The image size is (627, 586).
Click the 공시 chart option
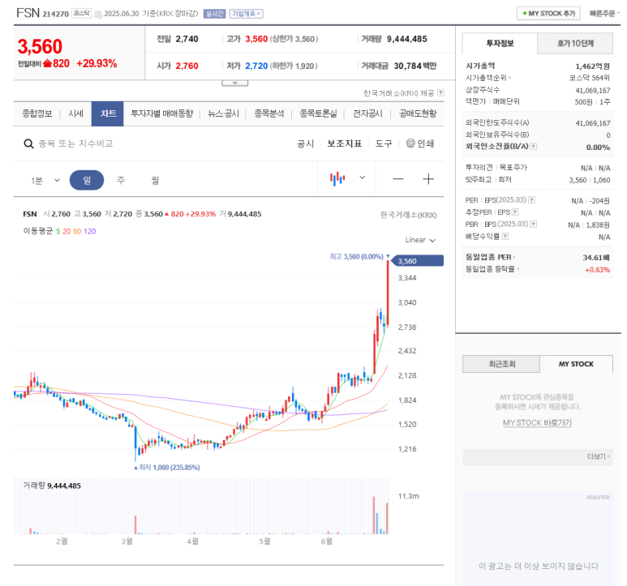[x=305, y=143]
